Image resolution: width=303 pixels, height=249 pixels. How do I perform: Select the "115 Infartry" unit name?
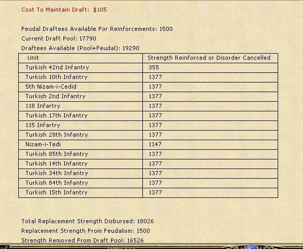43,125
